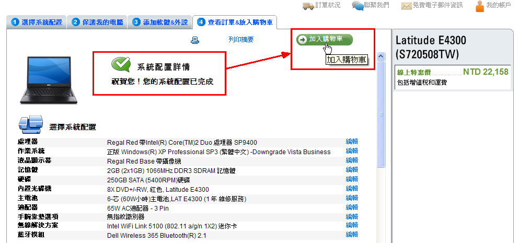
Task: Select tab 4 查看訂單&放入購物車
Action: (235, 22)
